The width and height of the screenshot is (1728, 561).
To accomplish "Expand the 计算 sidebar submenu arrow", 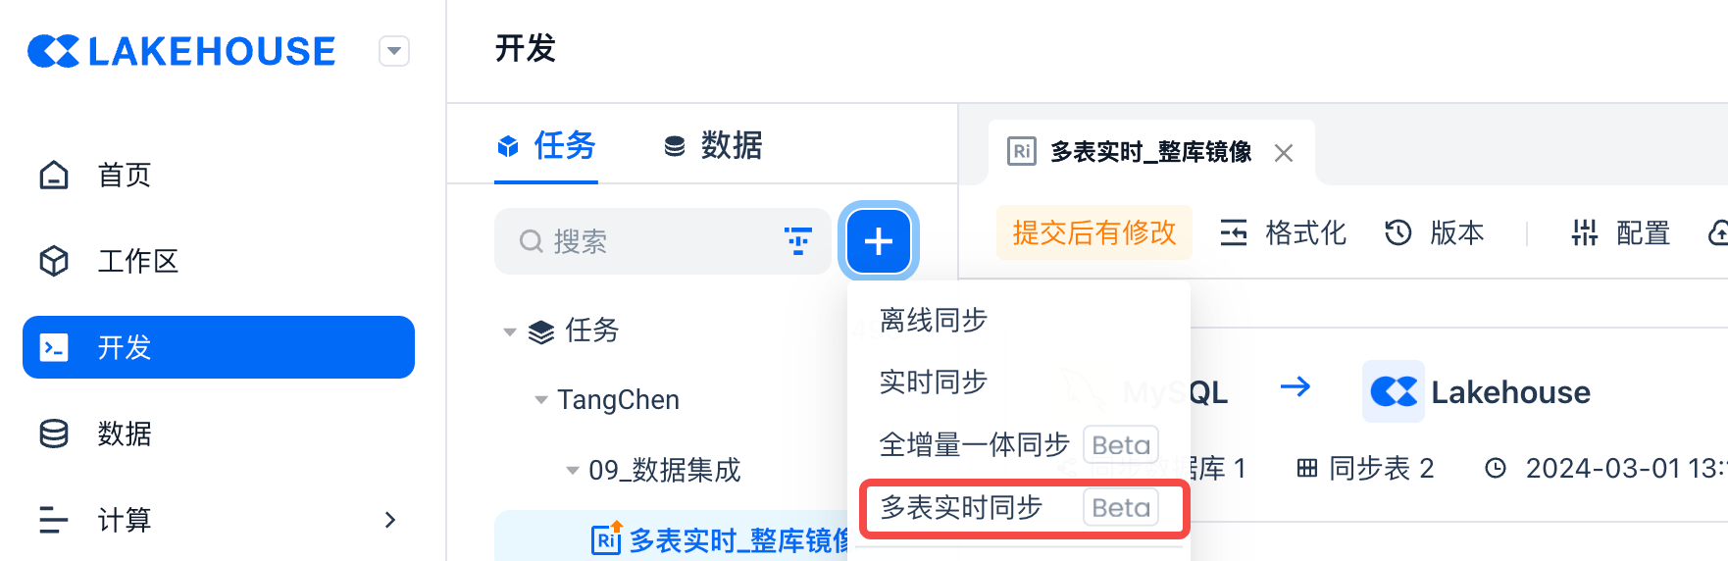I will click(x=390, y=520).
